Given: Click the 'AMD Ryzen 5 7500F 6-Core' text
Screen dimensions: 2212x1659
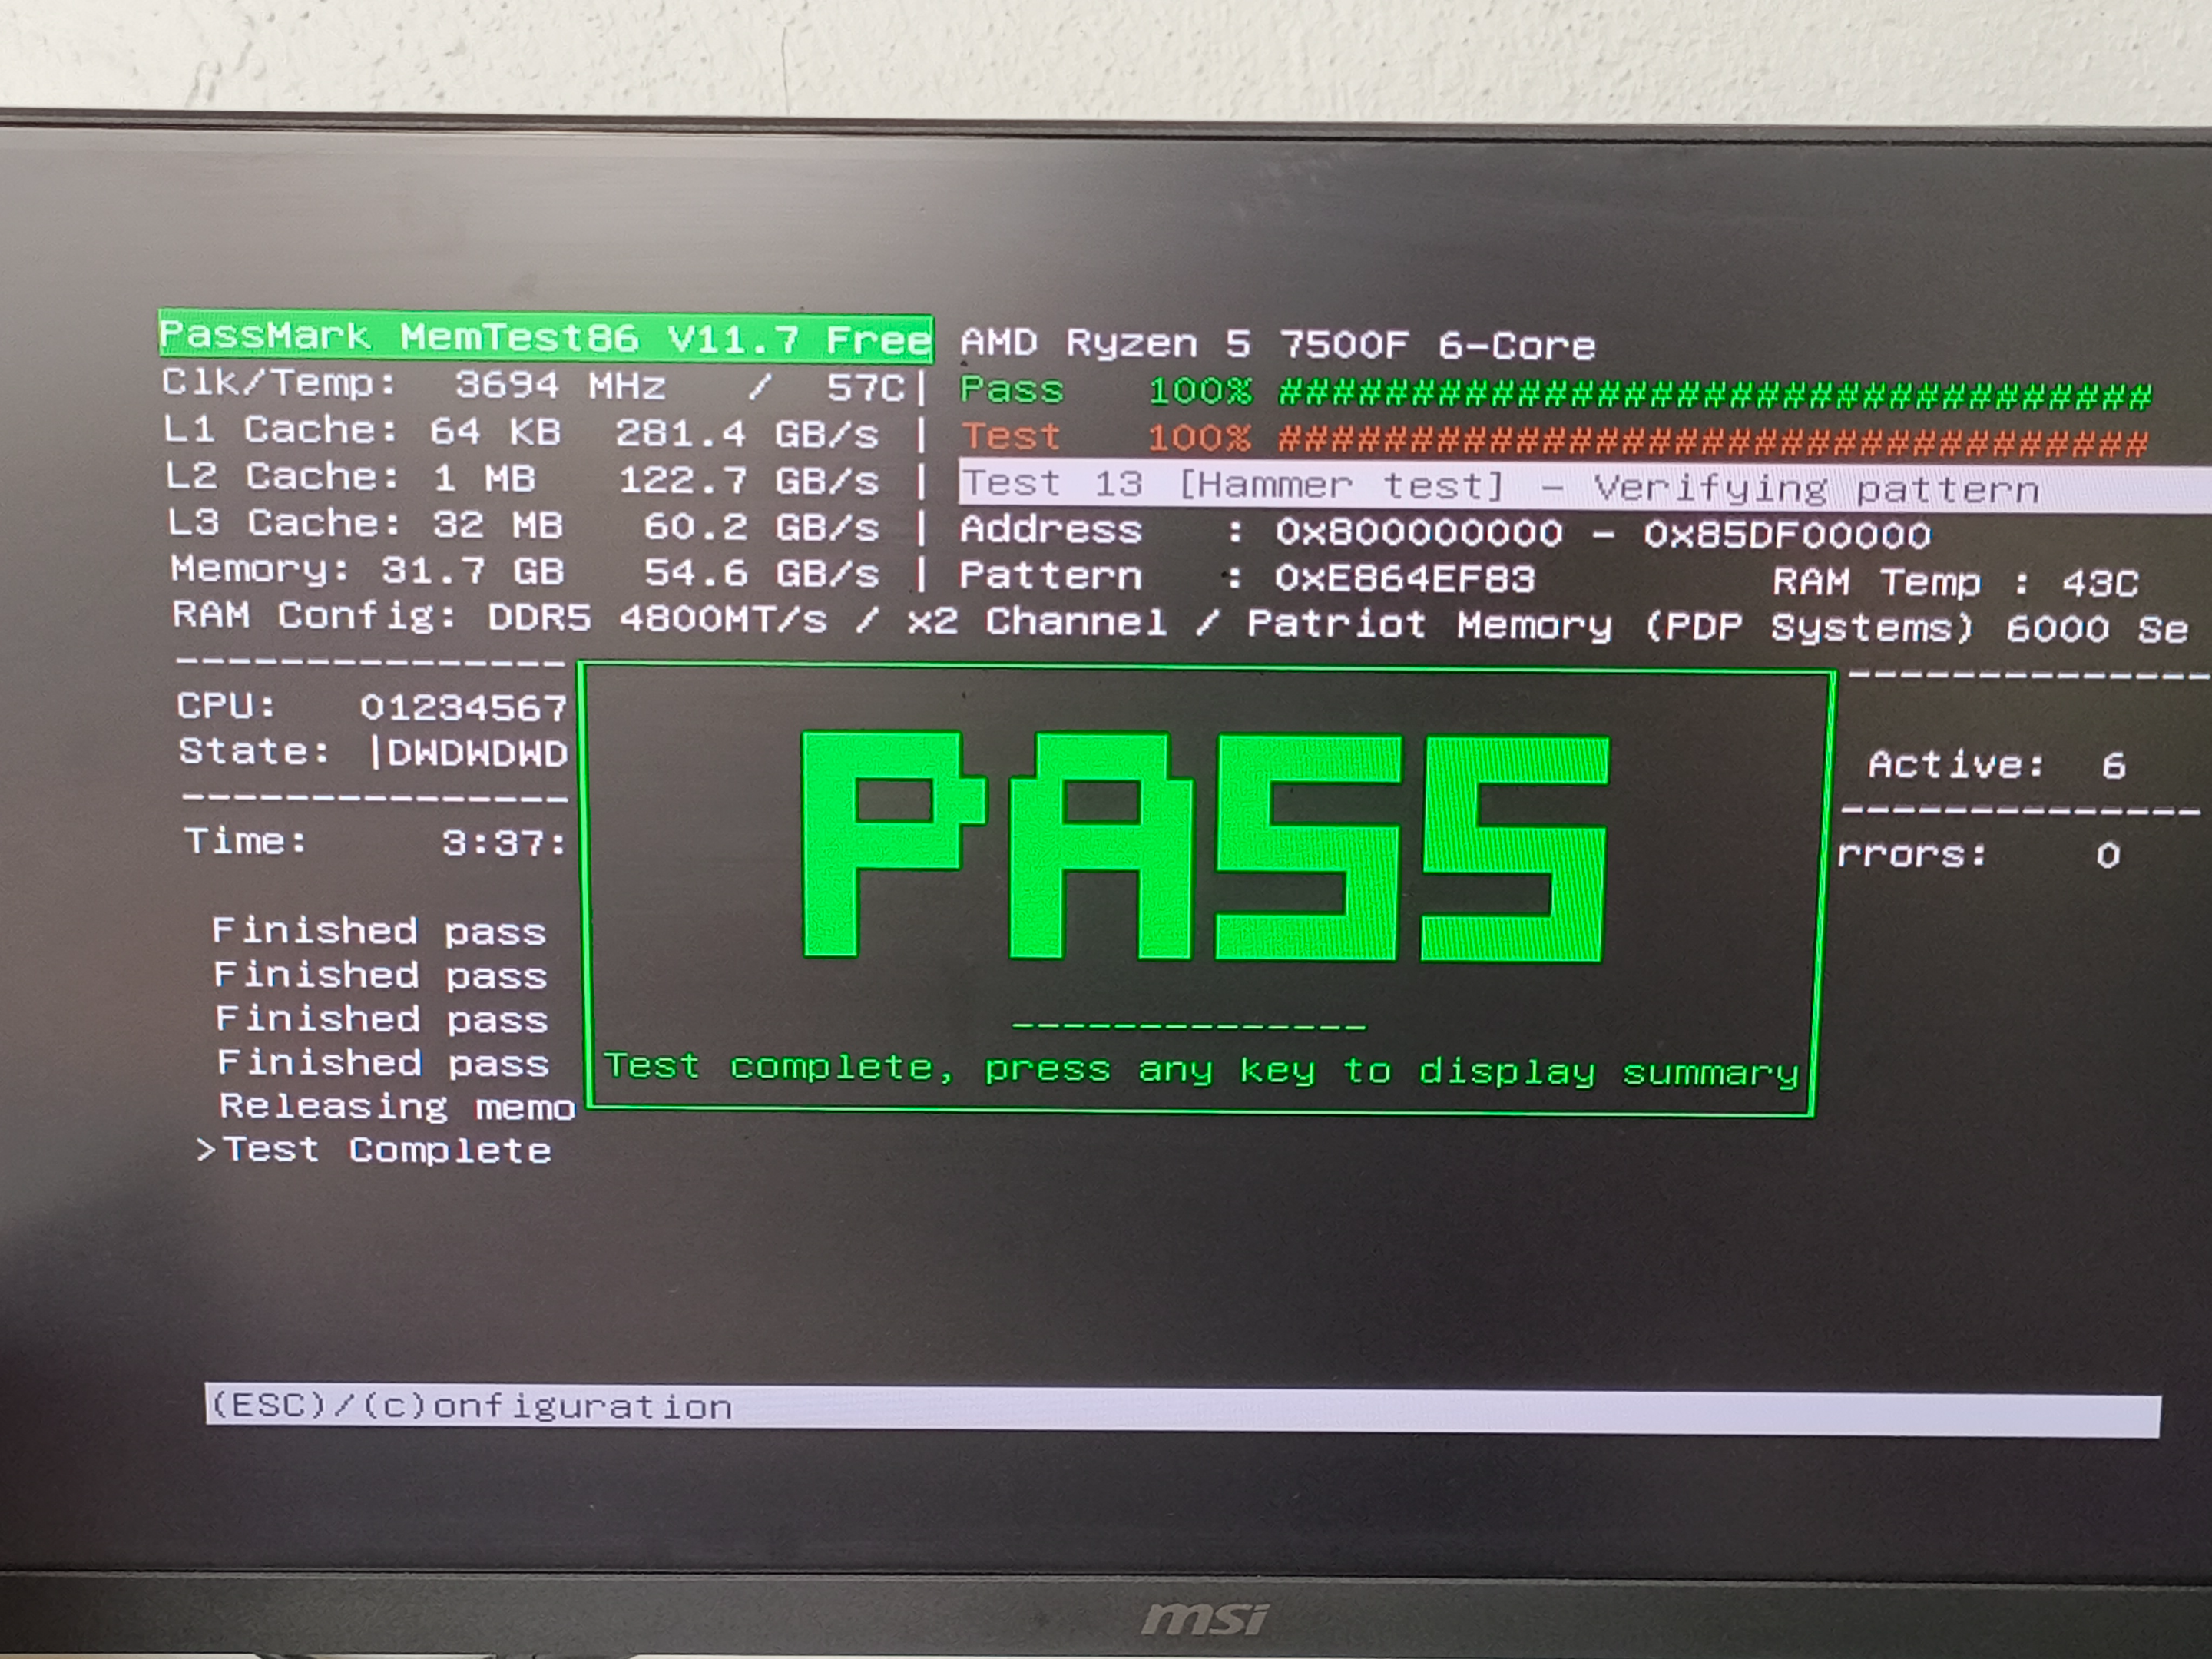Looking at the screenshot, I should (1278, 345).
